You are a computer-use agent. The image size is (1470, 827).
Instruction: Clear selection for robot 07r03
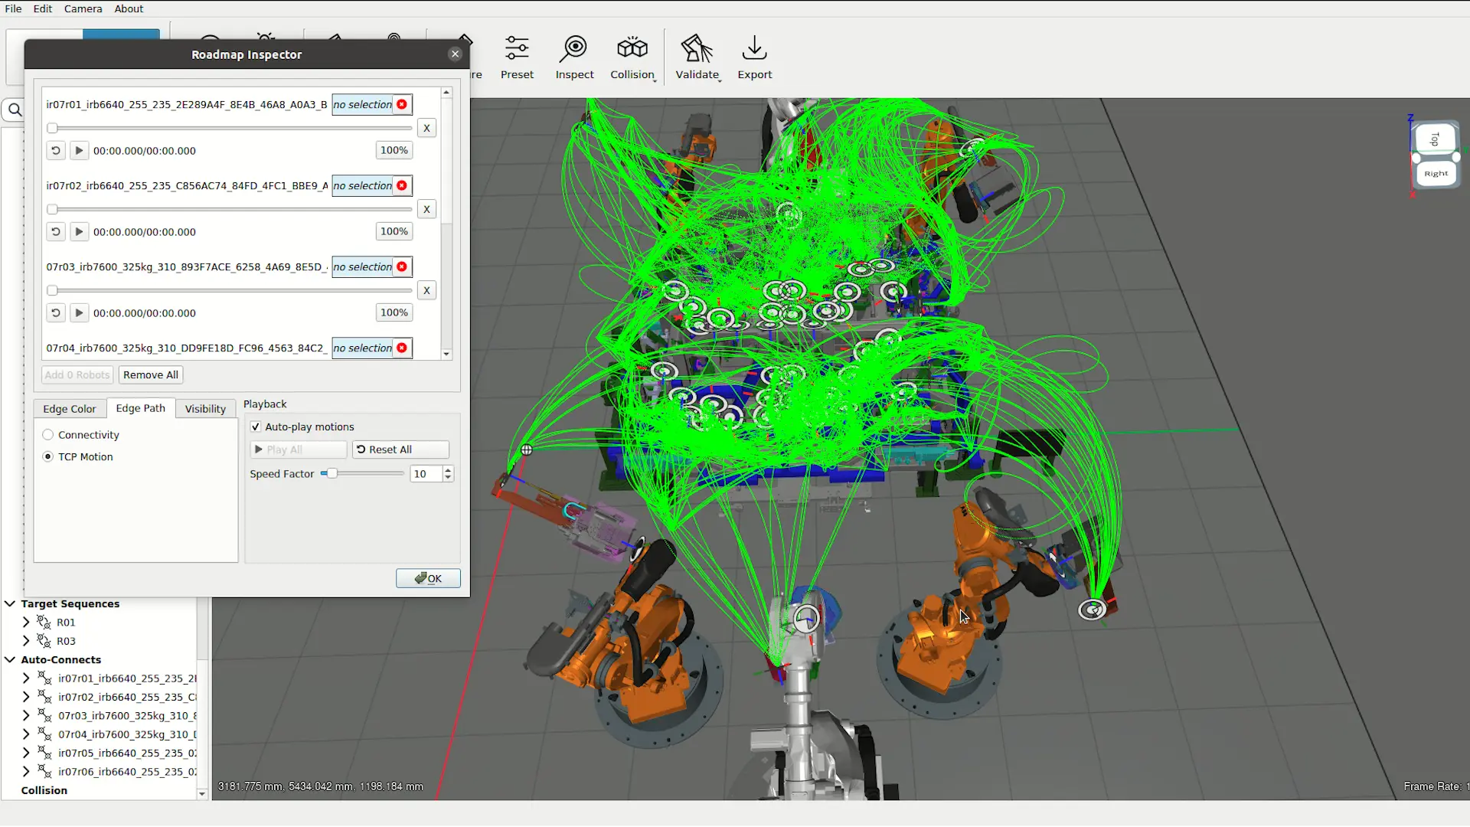pos(402,266)
